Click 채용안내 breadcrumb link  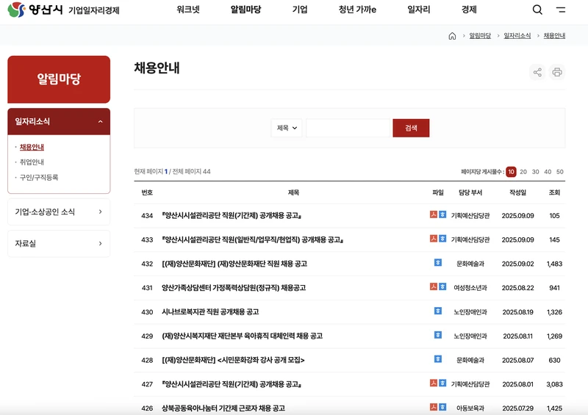pyautogui.click(x=554, y=35)
